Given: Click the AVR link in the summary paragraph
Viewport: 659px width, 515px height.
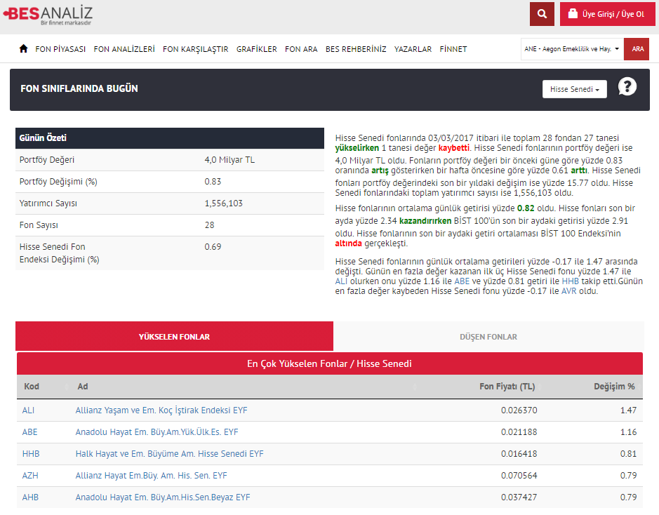Looking at the screenshot, I should 569,291.
